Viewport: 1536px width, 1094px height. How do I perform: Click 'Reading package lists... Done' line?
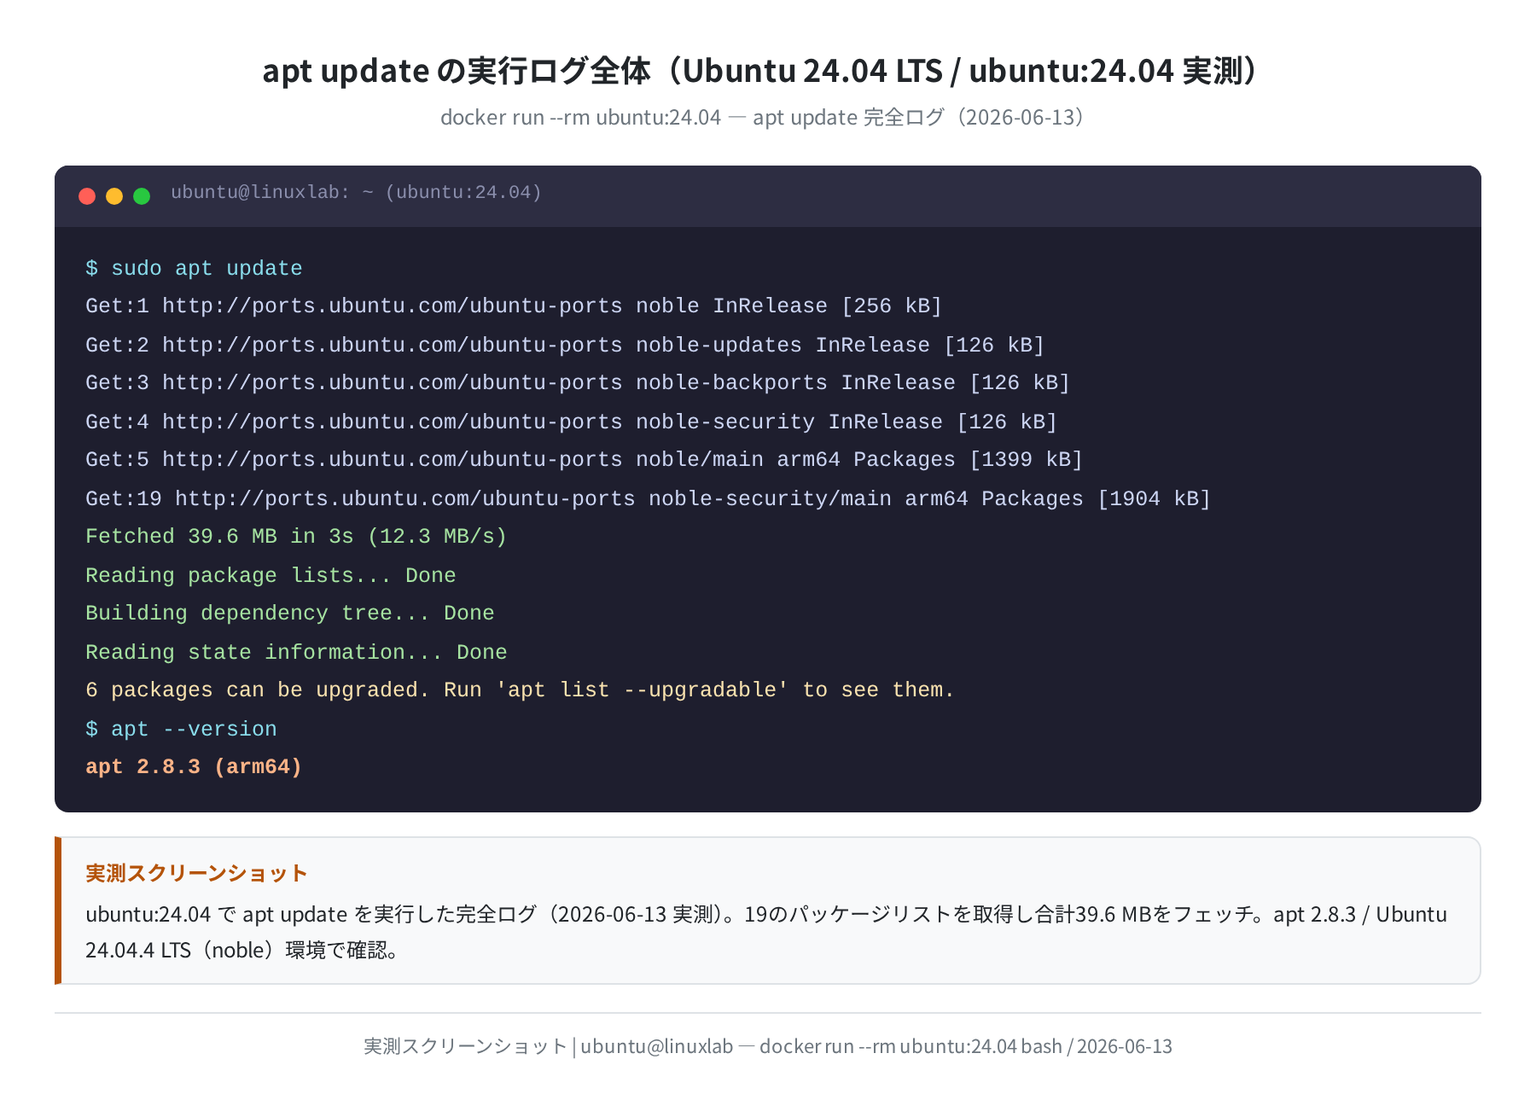271,576
